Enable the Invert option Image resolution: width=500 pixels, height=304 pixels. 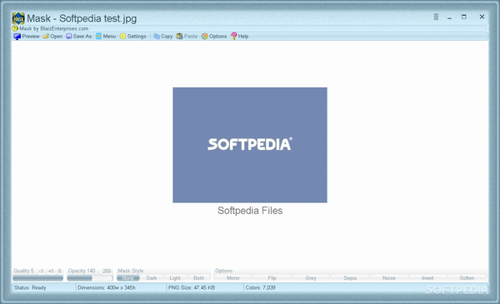[427, 278]
